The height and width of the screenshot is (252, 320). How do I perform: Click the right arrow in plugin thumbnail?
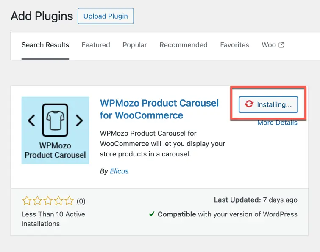click(x=79, y=121)
